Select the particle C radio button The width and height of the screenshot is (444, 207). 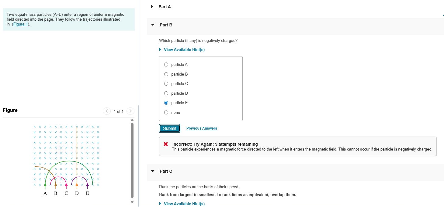[166, 83]
